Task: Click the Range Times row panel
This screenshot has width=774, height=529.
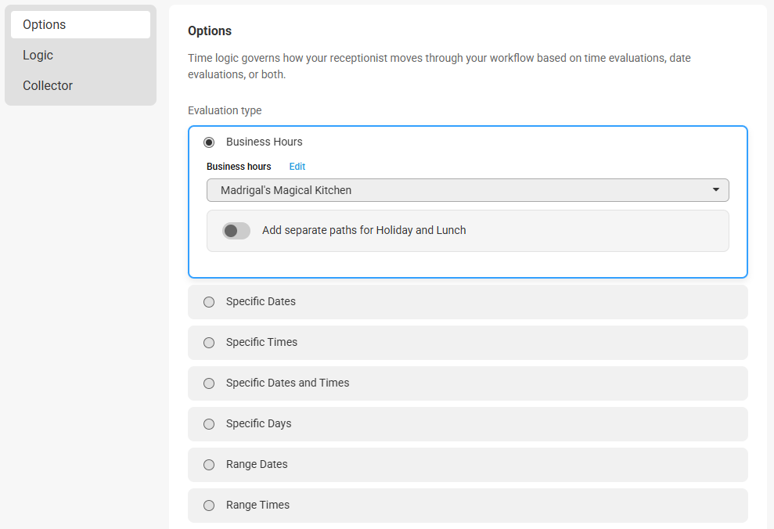Action: tap(467, 506)
